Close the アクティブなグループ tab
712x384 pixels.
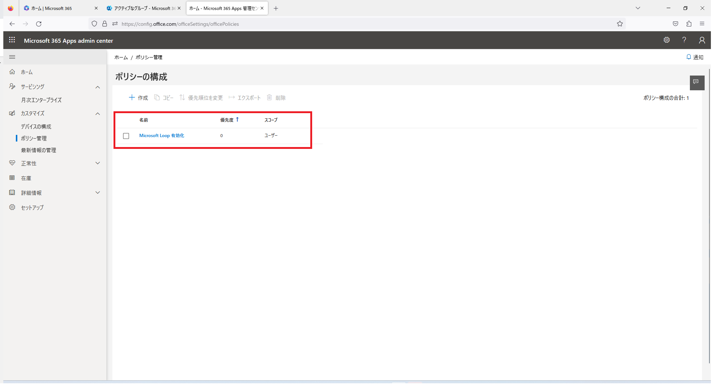click(179, 8)
